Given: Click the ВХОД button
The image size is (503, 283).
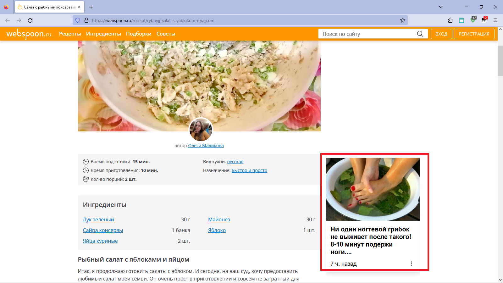Looking at the screenshot, I should click(x=441, y=34).
